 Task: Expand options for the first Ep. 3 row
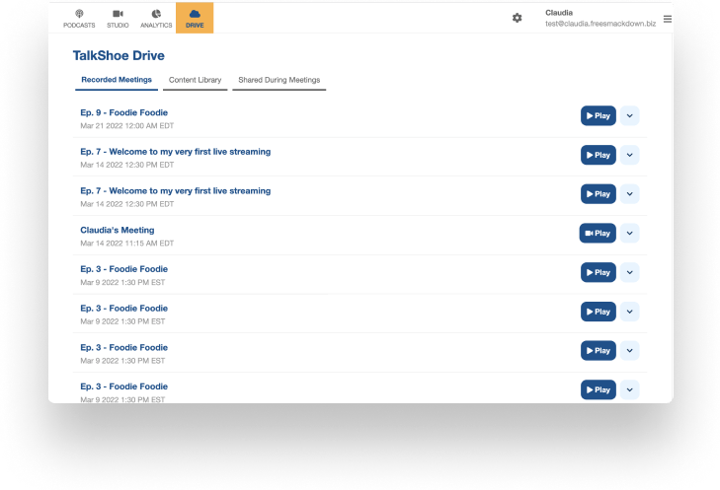(x=629, y=272)
